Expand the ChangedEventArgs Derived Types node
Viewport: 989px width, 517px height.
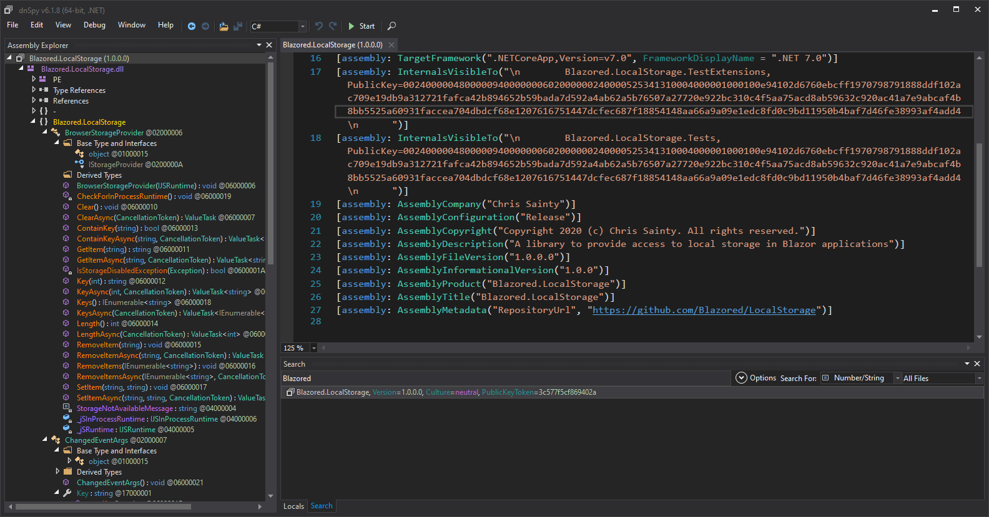point(57,471)
